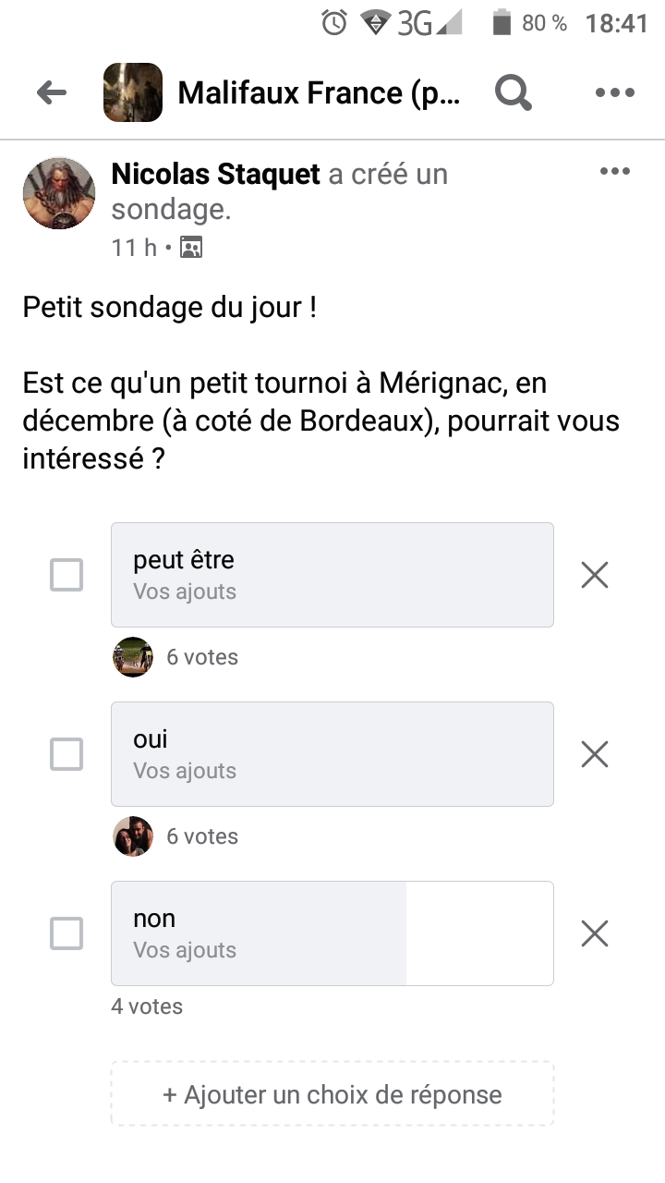This screenshot has width=665, height=1183.
Task: Click "Ajouter un choix de réponse" field
Action: click(332, 1095)
